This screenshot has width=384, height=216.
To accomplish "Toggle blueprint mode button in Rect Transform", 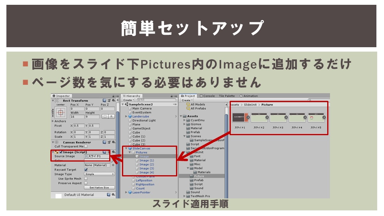I will [105, 116].
